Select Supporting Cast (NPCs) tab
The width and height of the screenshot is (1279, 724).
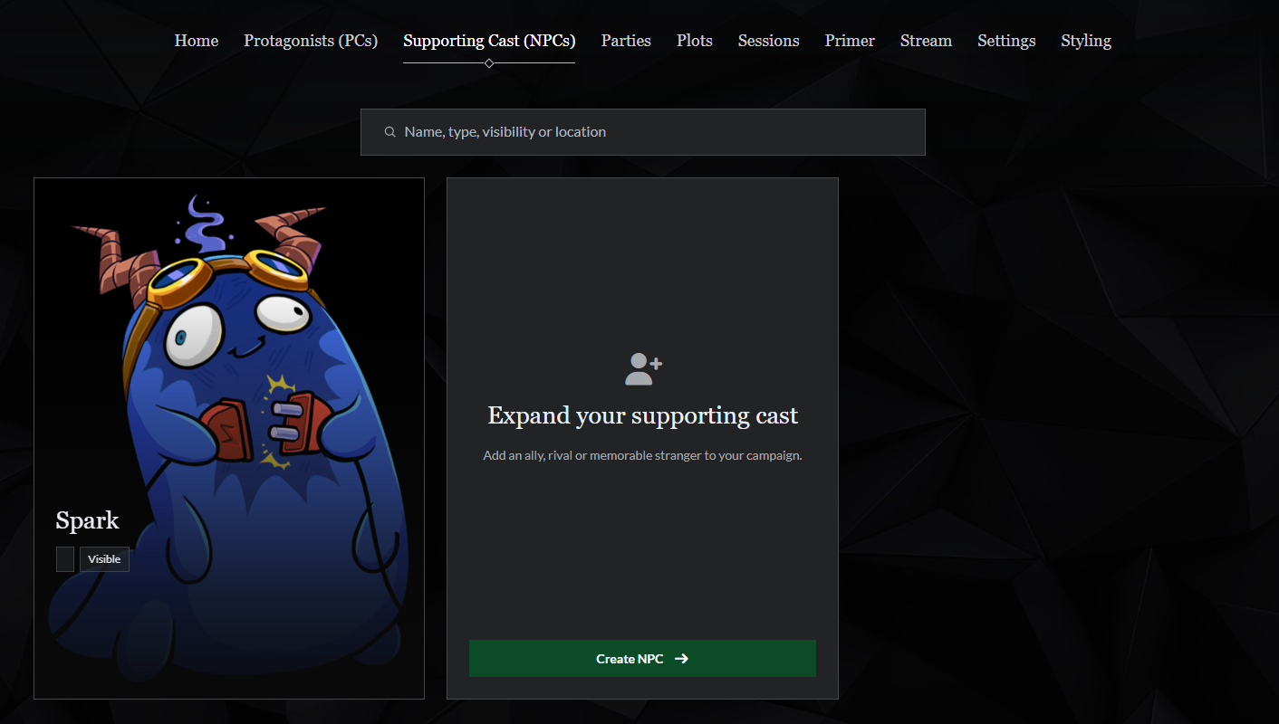point(489,41)
